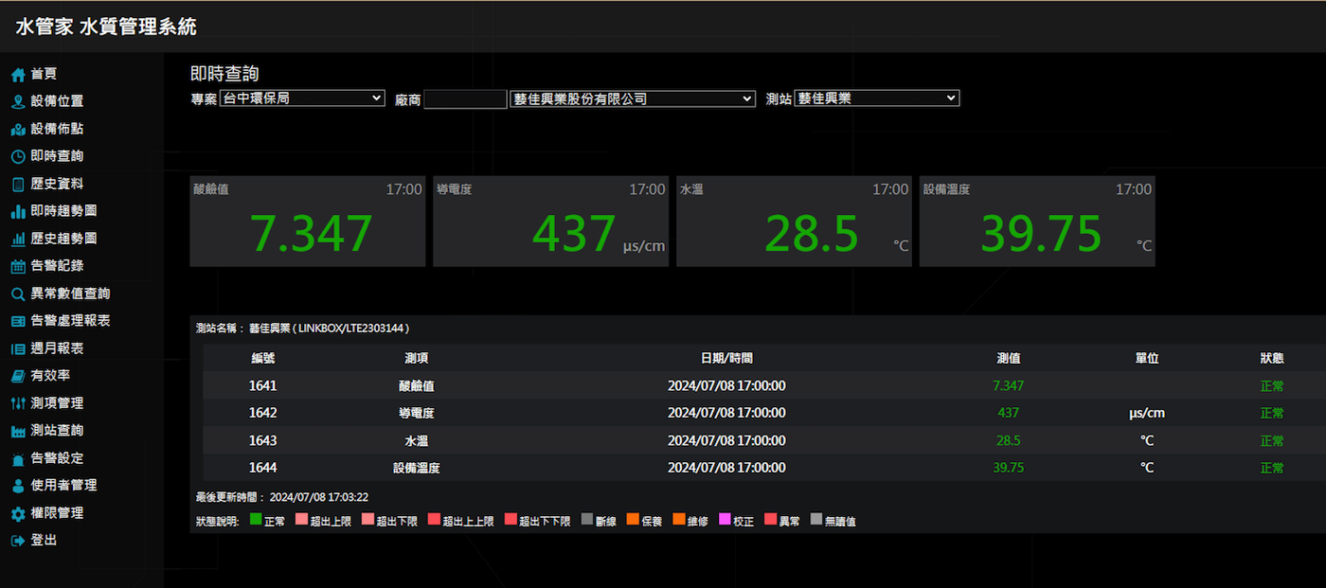The image size is (1326, 588).
Task: Click the user icon for 使用者管理
Action: [18, 486]
